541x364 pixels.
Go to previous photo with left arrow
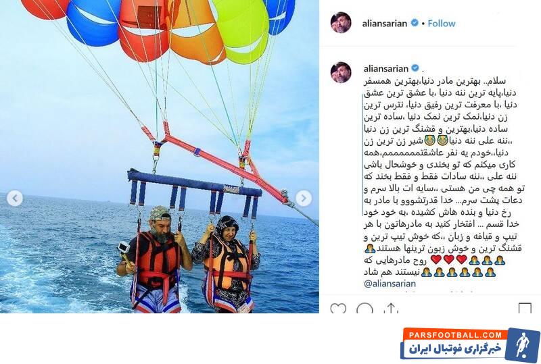coord(15,198)
